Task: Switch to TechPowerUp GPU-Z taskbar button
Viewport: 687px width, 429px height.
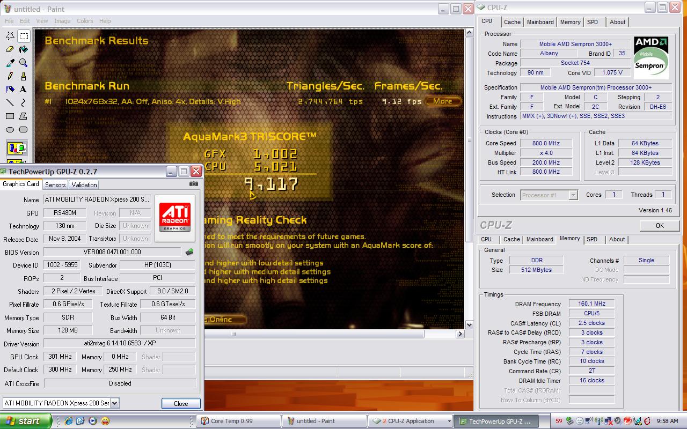Action: [x=497, y=421]
